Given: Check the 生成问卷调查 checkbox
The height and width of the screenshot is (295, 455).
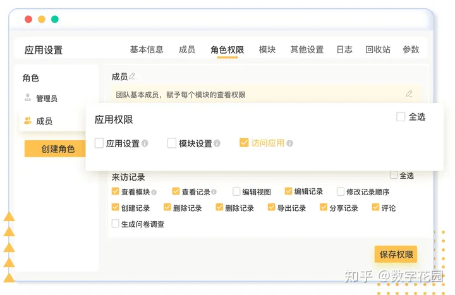Looking at the screenshot, I should (x=115, y=224).
